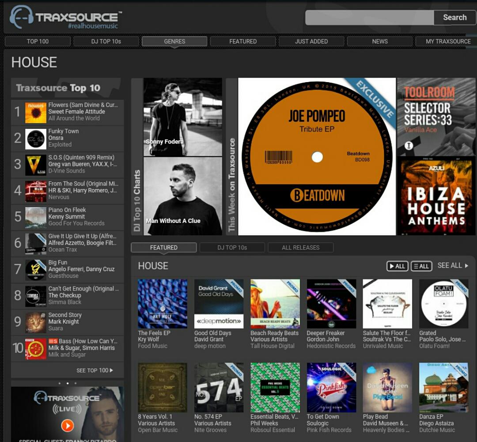Click Kenny Summit artist name
The image size is (477, 442).
coord(66,217)
